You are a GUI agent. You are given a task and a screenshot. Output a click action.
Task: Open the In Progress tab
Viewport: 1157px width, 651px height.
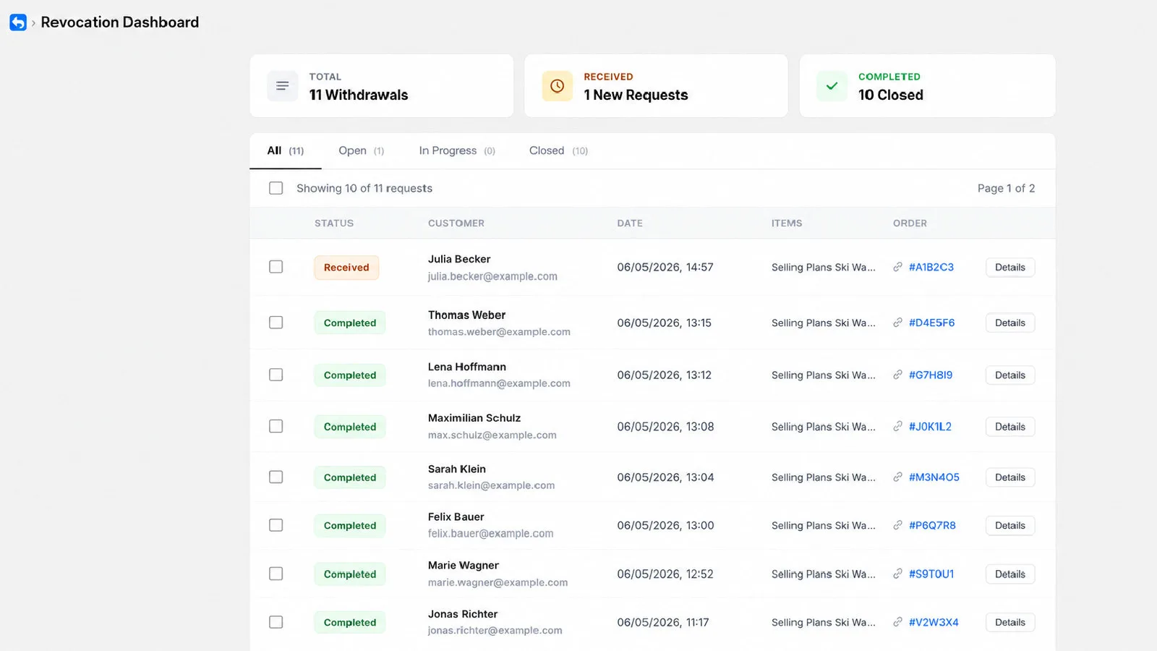tap(457, 150)
